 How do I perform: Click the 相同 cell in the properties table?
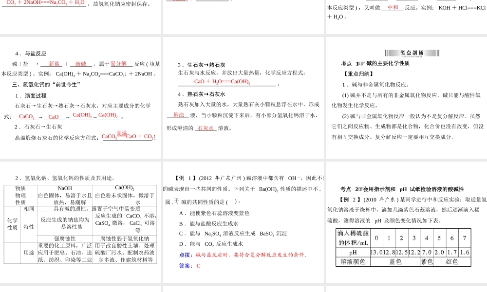[29, 209]
